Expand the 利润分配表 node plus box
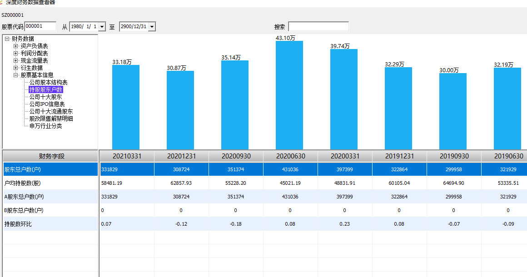The width and height of the screenshot is (527, 277). (15, 54)
